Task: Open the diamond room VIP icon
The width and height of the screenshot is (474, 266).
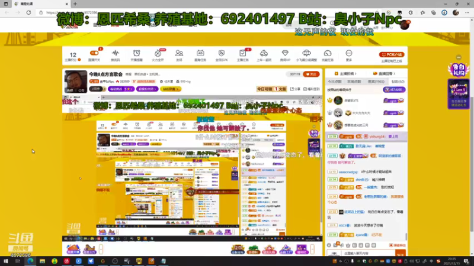Action: pos(285,53)
